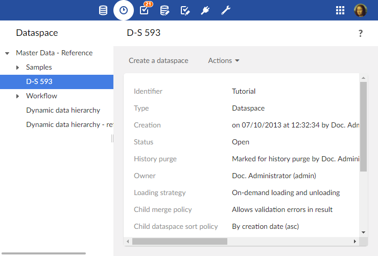Click the help question mark icon

(x=360, y=33)
